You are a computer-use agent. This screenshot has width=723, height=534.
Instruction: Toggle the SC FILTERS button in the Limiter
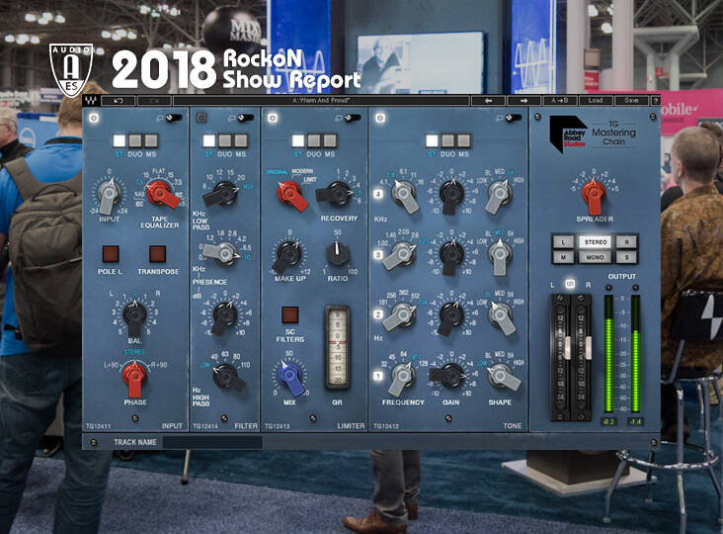click(x=290, y=314)
